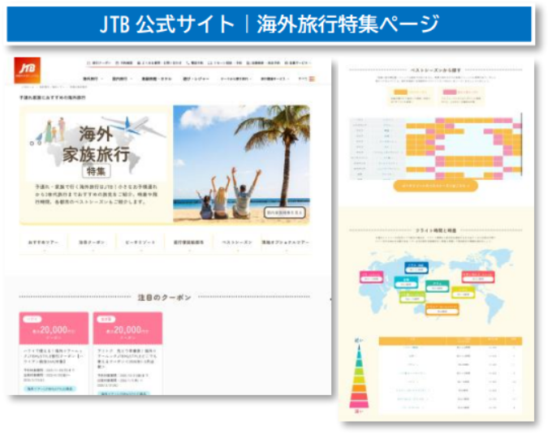Image resolution: width=548 pixels, height=434 pixels.
Task: Click the blue tag under the first coupon
Action: 50,389
